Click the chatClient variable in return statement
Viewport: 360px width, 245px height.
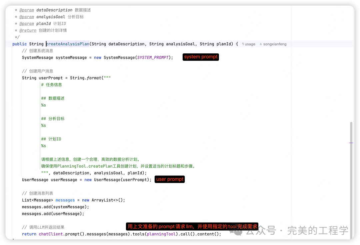[51, 234]
